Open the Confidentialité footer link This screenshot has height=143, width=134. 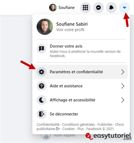pyautogui.click(x=48, y=124)
